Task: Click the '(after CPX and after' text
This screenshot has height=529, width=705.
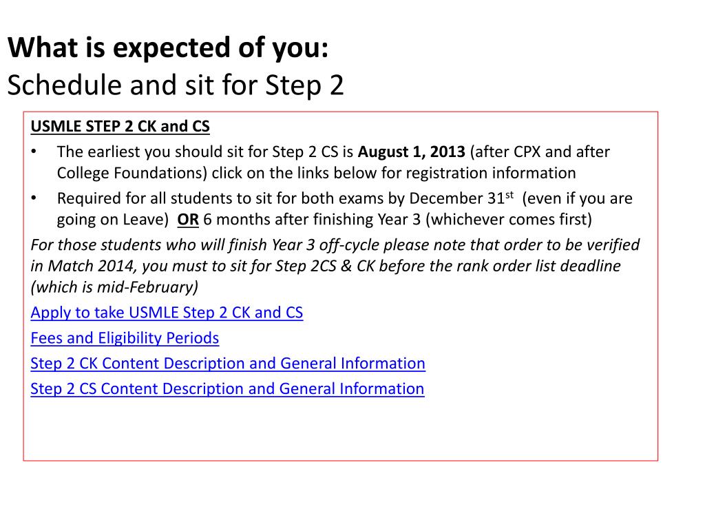Action: (x=540, y=152)
